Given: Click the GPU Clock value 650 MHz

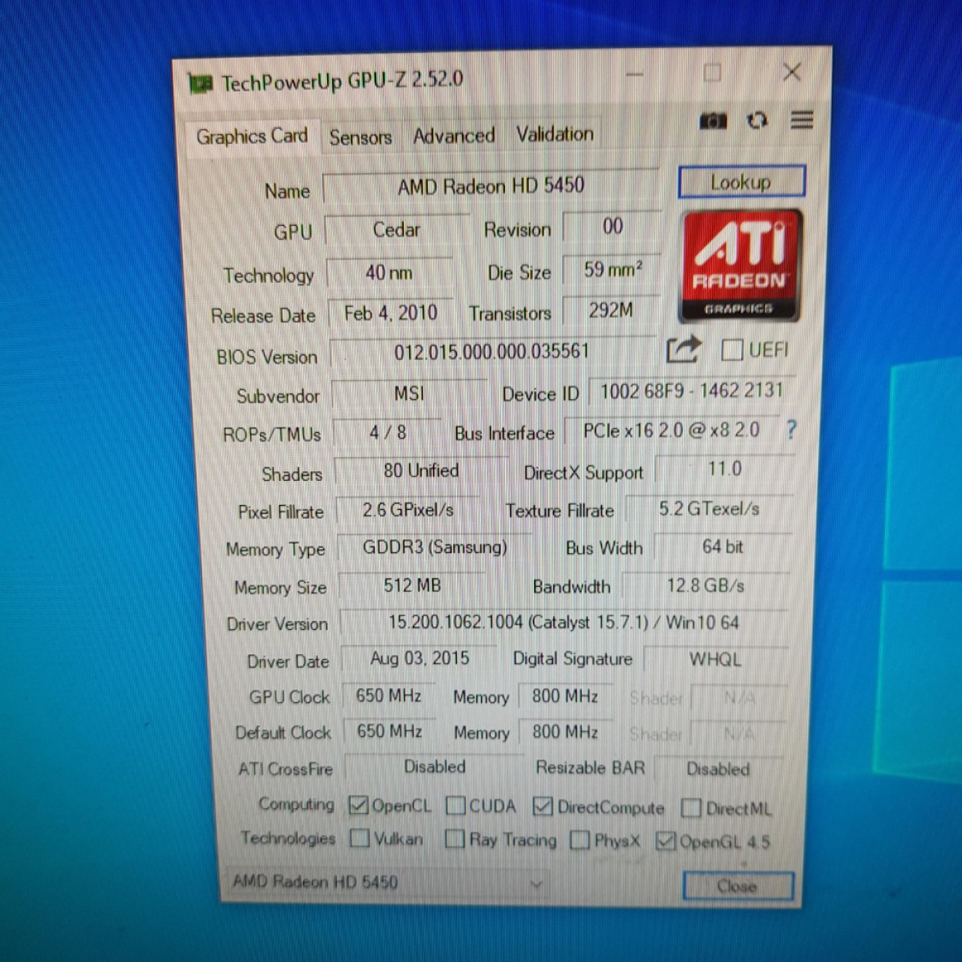Looking at the screenshot, I should [389, 696].
